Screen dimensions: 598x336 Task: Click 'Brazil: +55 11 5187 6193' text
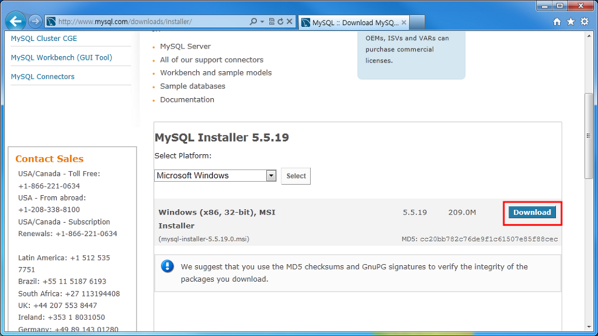pos(62,282)
